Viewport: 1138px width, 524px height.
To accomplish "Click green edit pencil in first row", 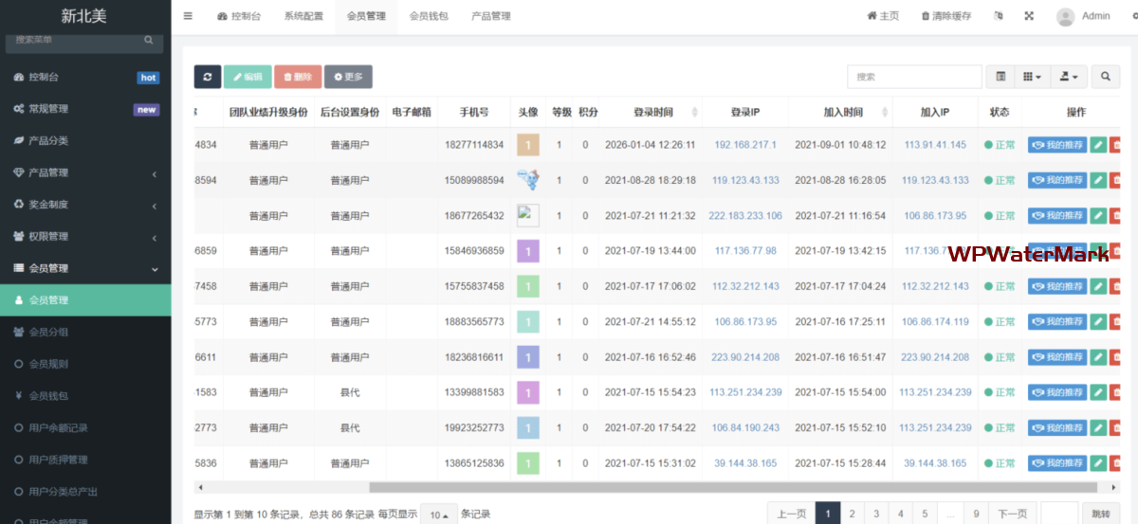I will pos(1098,145).
